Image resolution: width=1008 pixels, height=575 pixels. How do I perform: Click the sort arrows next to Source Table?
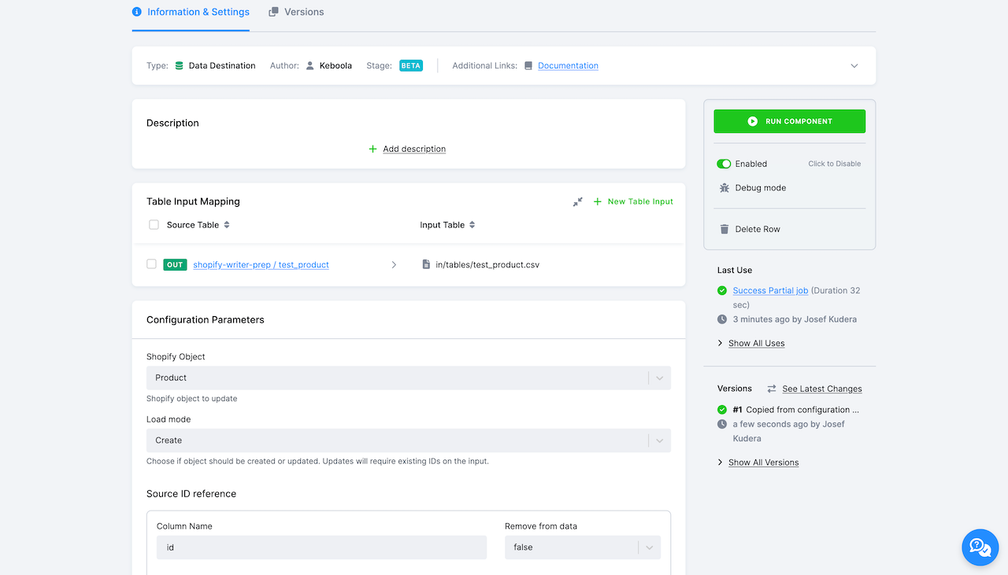tap(226, 225)
